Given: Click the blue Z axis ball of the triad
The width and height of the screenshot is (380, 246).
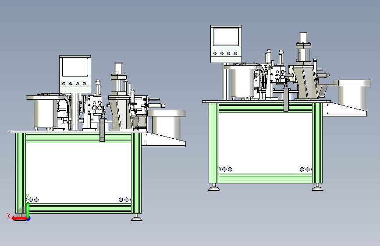Looking at the screenshot, I should tap(29, 219).
